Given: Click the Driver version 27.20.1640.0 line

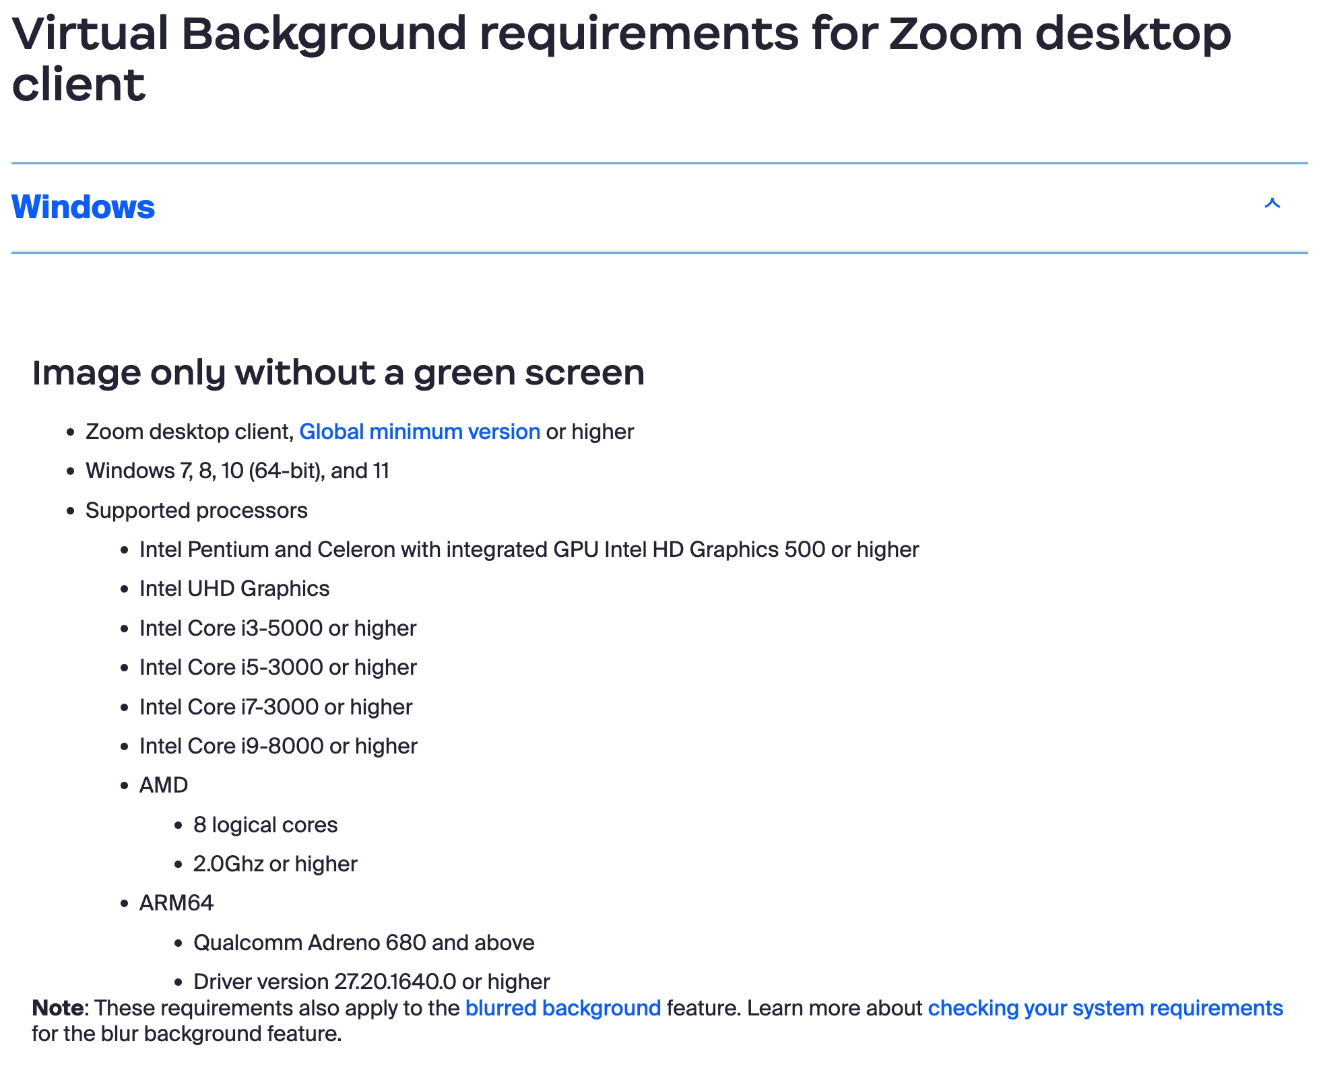Looking at the screenshot, I should [x=371, y=982].
